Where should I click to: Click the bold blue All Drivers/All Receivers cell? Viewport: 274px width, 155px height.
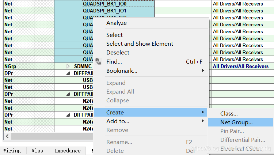coord(241,67)
